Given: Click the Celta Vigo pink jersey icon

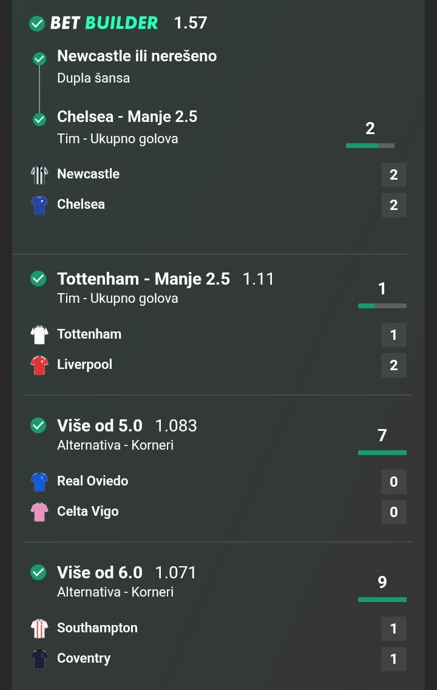Looking at the screenshot, I should click(x=39, y=512).
